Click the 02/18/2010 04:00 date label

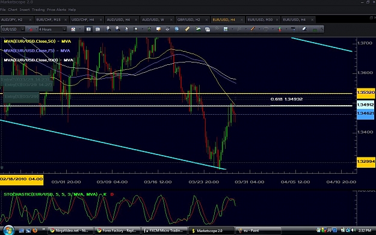(22, 180)
